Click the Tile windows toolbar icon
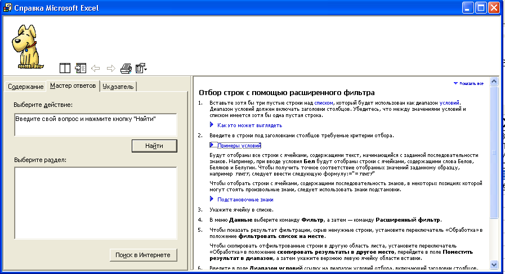 [x=65, y=68]
